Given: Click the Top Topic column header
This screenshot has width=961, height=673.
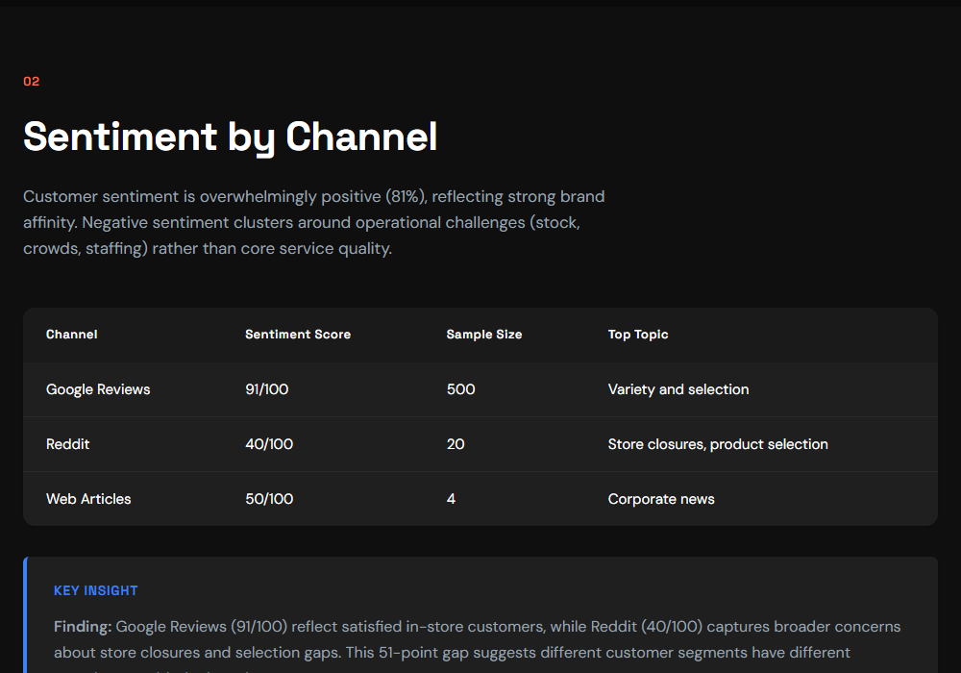Looking at the screenshot, I should click(638, 335).
